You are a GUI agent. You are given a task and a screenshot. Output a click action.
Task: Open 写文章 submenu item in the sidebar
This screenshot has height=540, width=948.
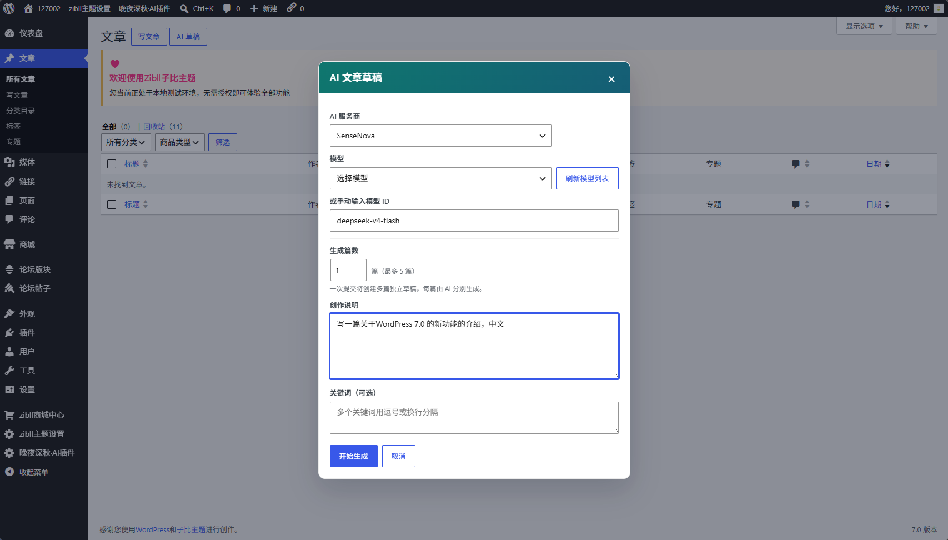[x=17, y=95]
